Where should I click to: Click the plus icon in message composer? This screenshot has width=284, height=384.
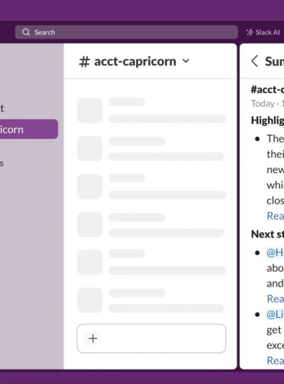click(x=93, y=338)
